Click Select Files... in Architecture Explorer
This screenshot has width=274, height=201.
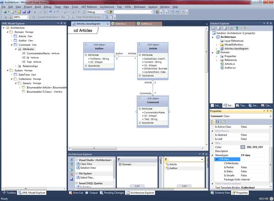pos(87,178)
